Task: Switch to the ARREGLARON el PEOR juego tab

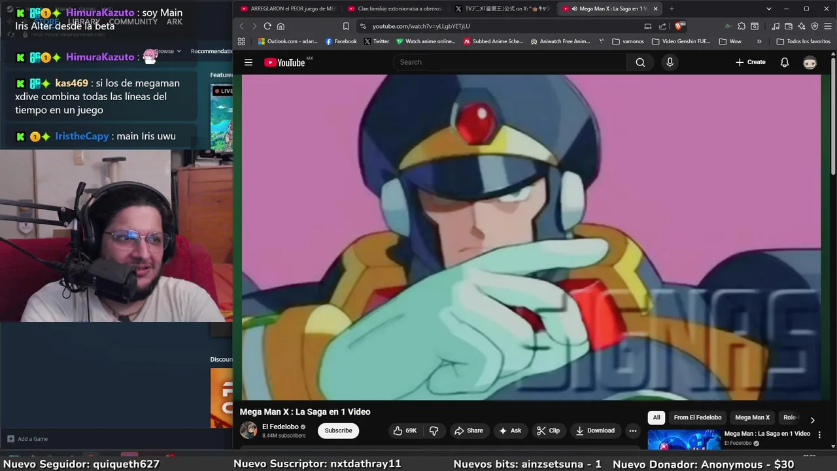Action: tap(288, 9)
